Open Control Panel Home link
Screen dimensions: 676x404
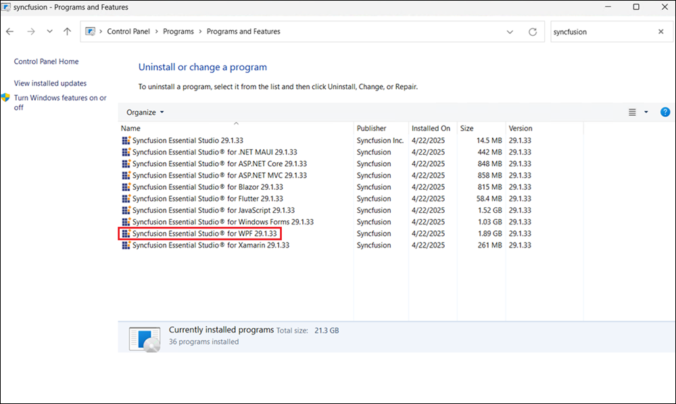point(46,61)
